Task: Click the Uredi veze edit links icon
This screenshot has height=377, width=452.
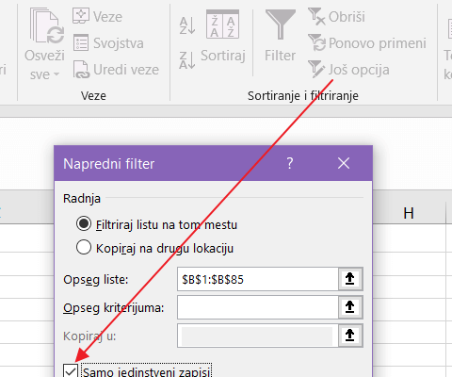Action: tap(81, 70)
